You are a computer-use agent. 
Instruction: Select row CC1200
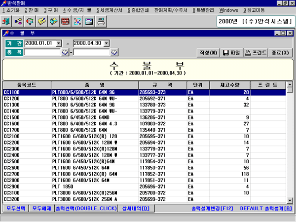coord(145,99)
